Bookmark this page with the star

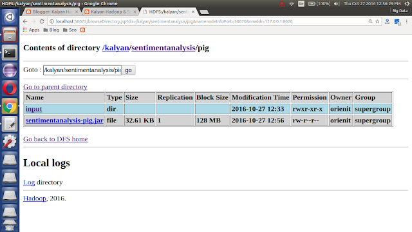click(x=377, y=21)
